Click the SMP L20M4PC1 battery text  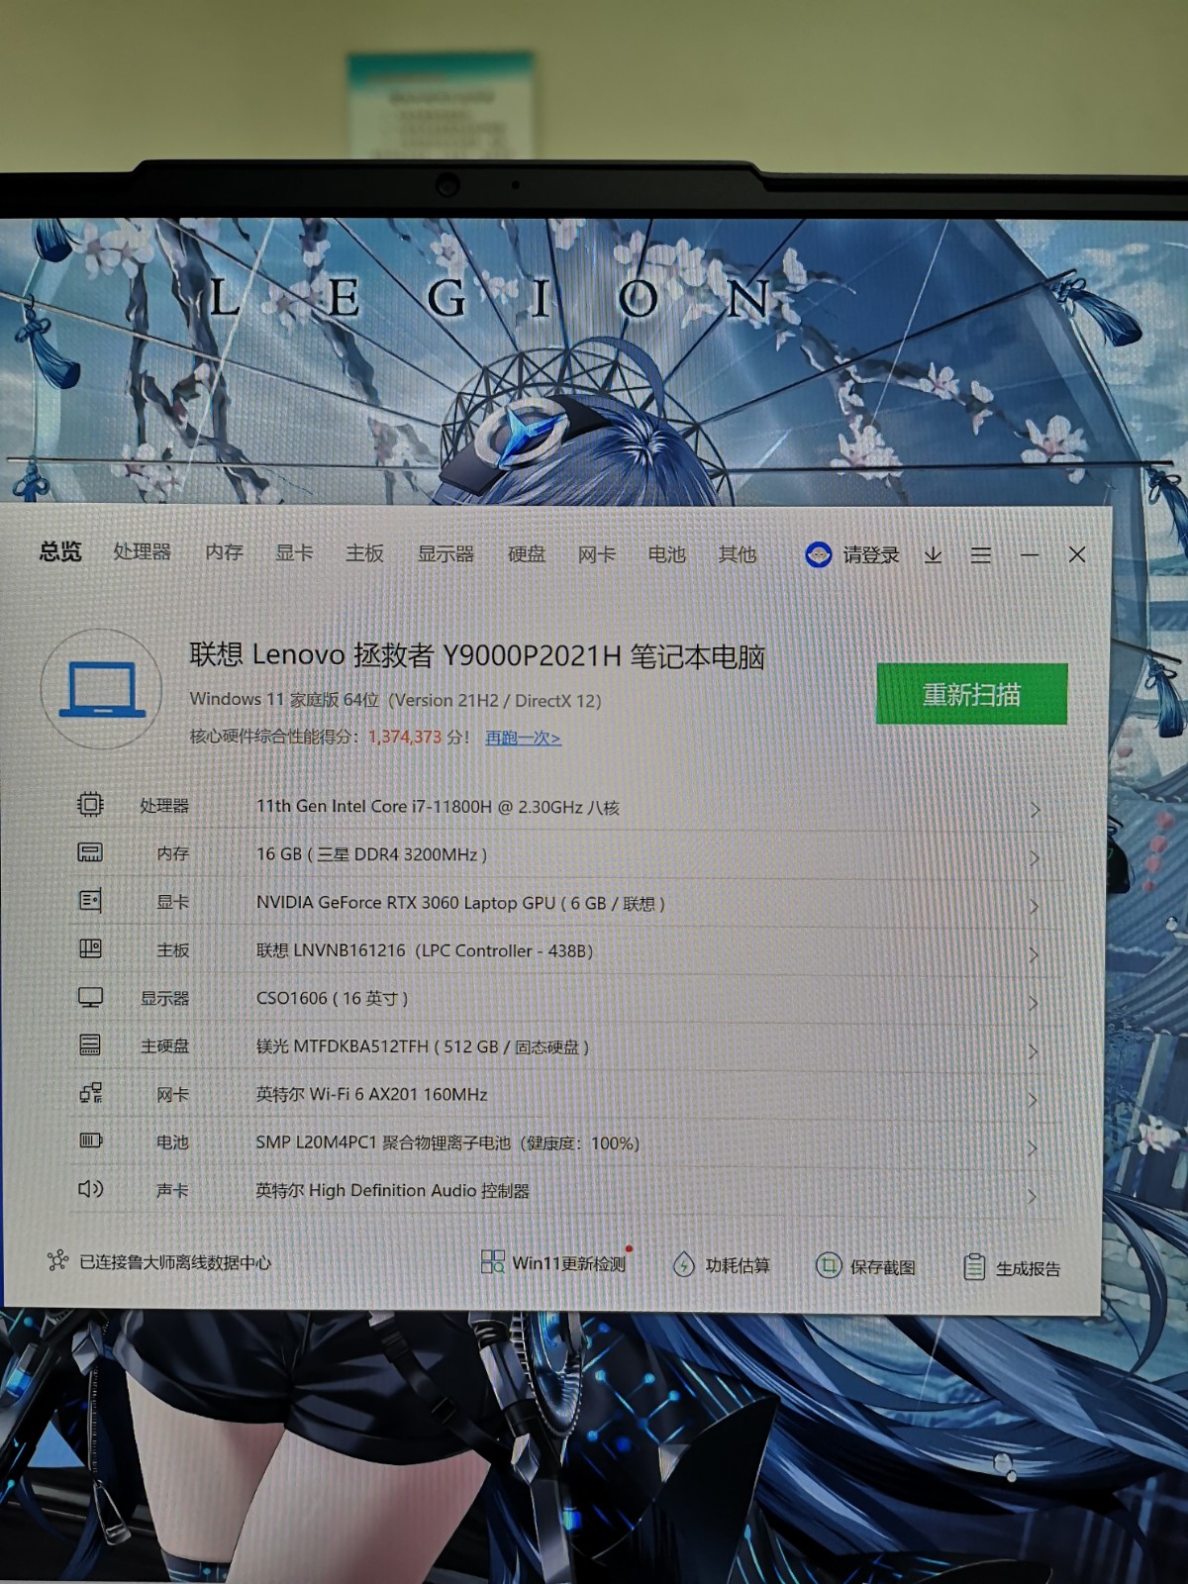click(x=447, y=1142)
